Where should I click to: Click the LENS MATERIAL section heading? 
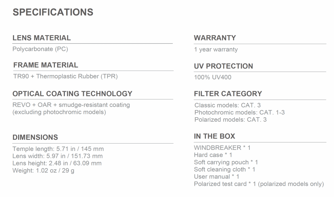tap(42, 38)
